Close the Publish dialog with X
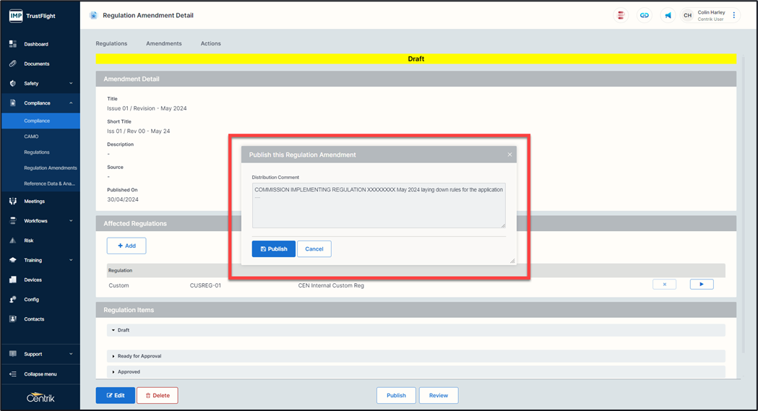758x411 pixels. point(509,155)
